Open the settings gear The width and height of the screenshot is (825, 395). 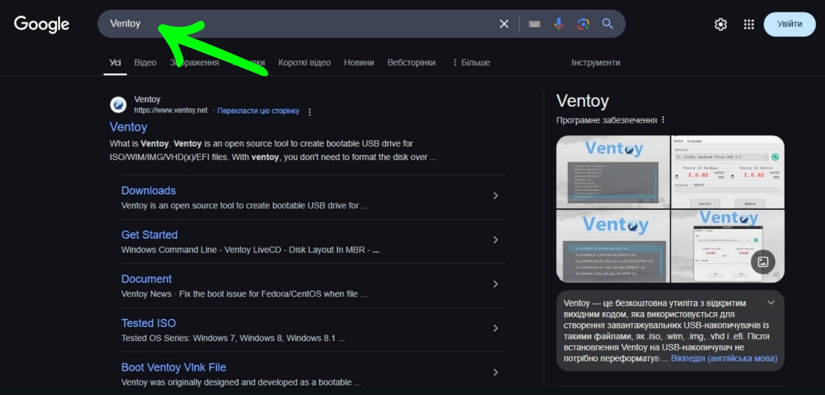point(720,24)
